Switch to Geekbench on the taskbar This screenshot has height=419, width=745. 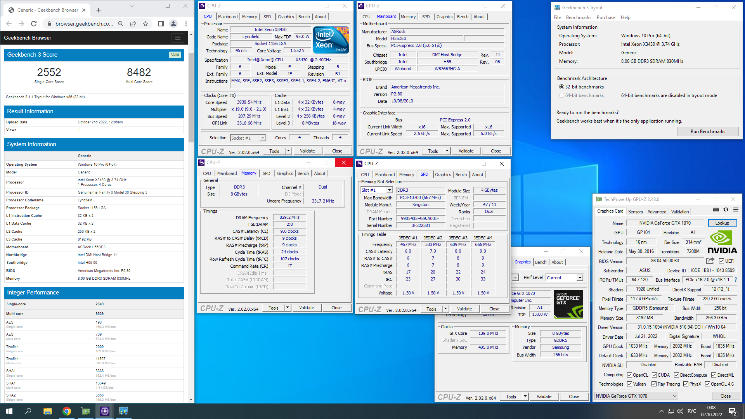pyautogui.click(x=123, y=411)
